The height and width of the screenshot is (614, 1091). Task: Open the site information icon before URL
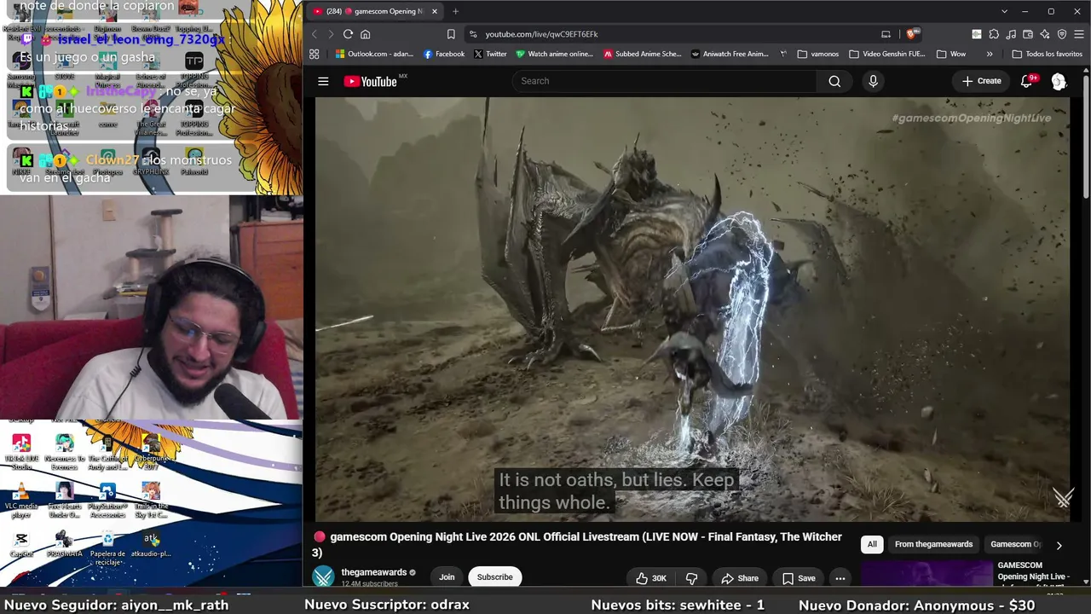pyautogui.click(x=473, y=34)
